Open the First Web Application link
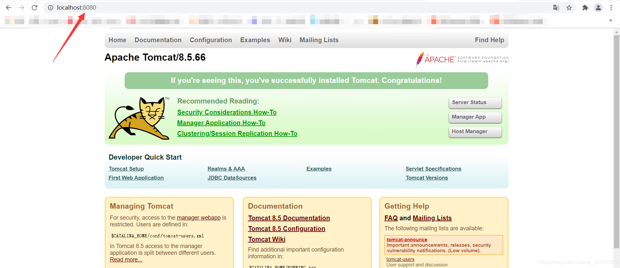 (x=136, y=178)
